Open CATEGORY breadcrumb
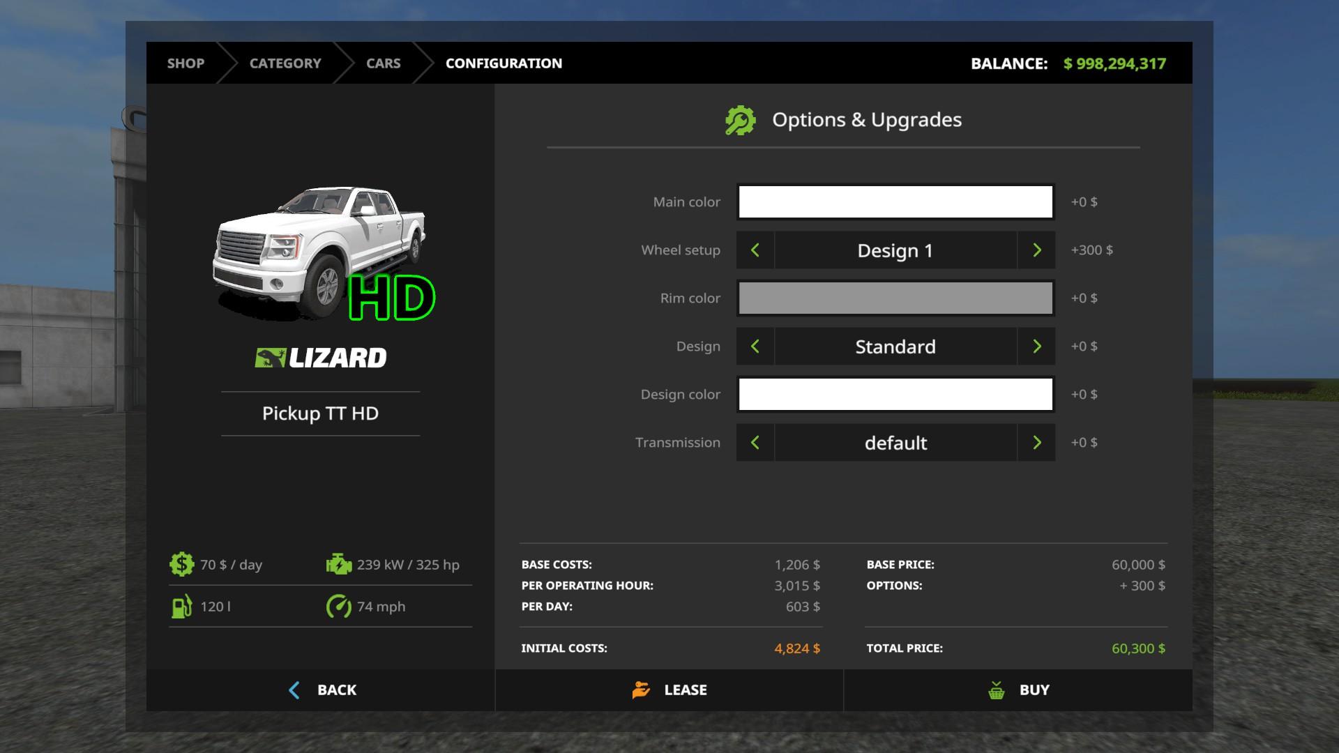The width and height of the screenshot is (1339, 753). pos(285,63)
